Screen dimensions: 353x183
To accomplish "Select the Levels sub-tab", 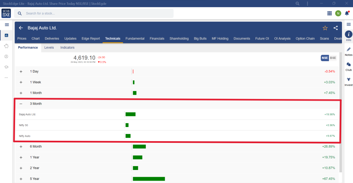I will coord(49,47).
